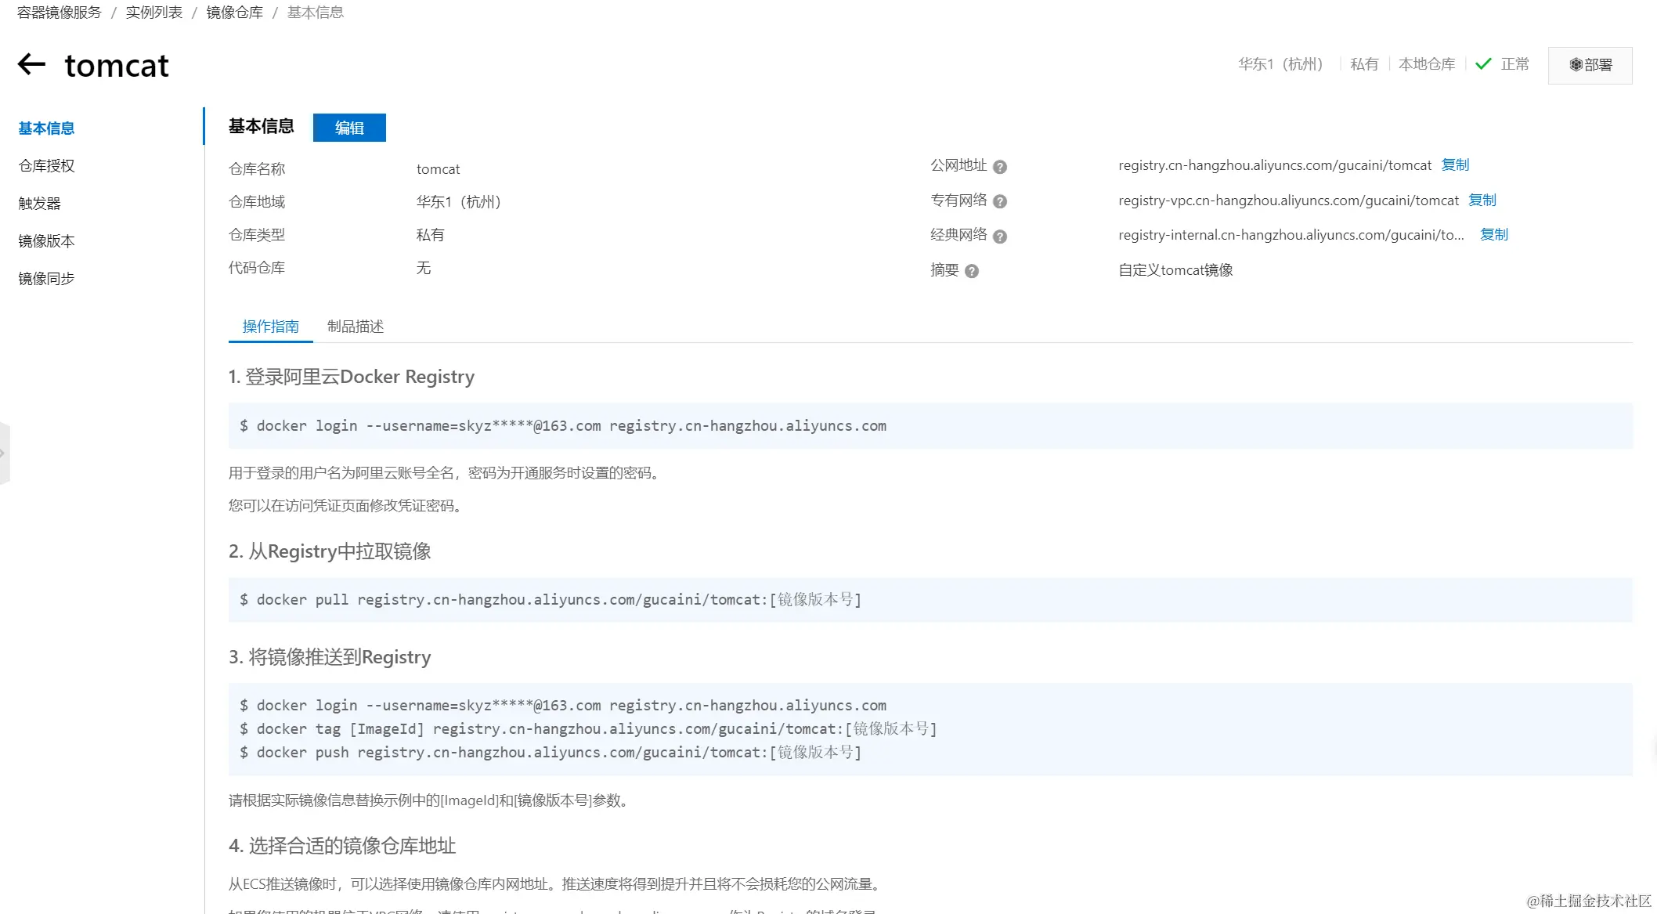Click help icon next to 摘要
The image size is (1657, 914).
tap(972, 271)
